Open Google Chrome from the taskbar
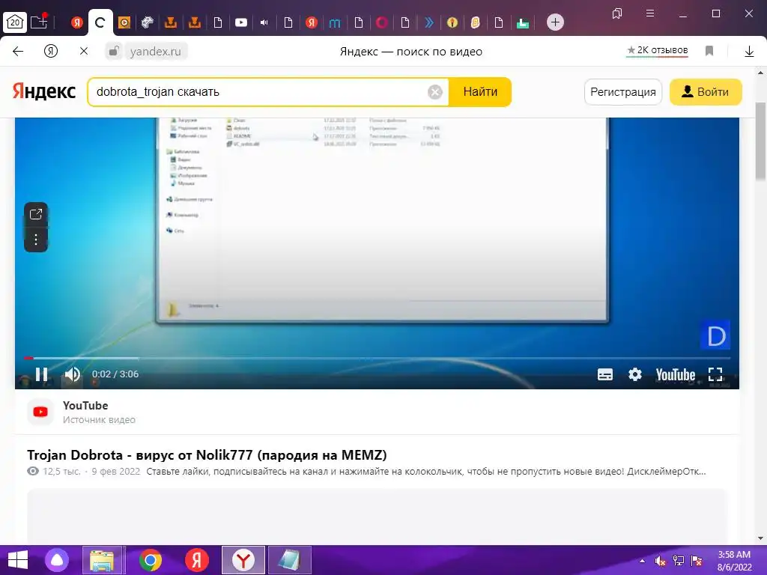Screen dimensions: 767x575 click(150, 560)
